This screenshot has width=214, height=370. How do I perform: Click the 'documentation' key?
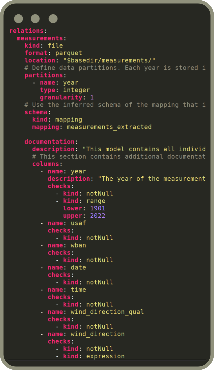point(49,142)
